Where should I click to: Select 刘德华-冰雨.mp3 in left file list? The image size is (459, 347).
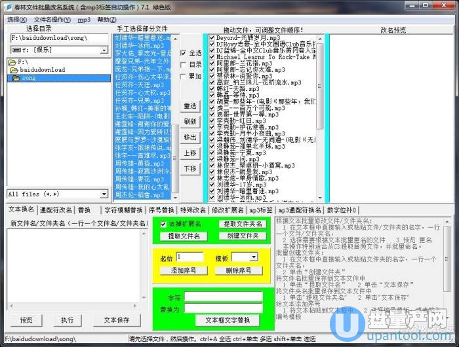point(142,46)
